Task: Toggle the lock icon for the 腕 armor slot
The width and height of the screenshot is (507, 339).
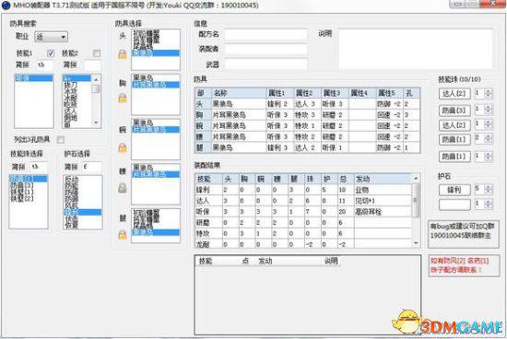Action: coord(123,147)
